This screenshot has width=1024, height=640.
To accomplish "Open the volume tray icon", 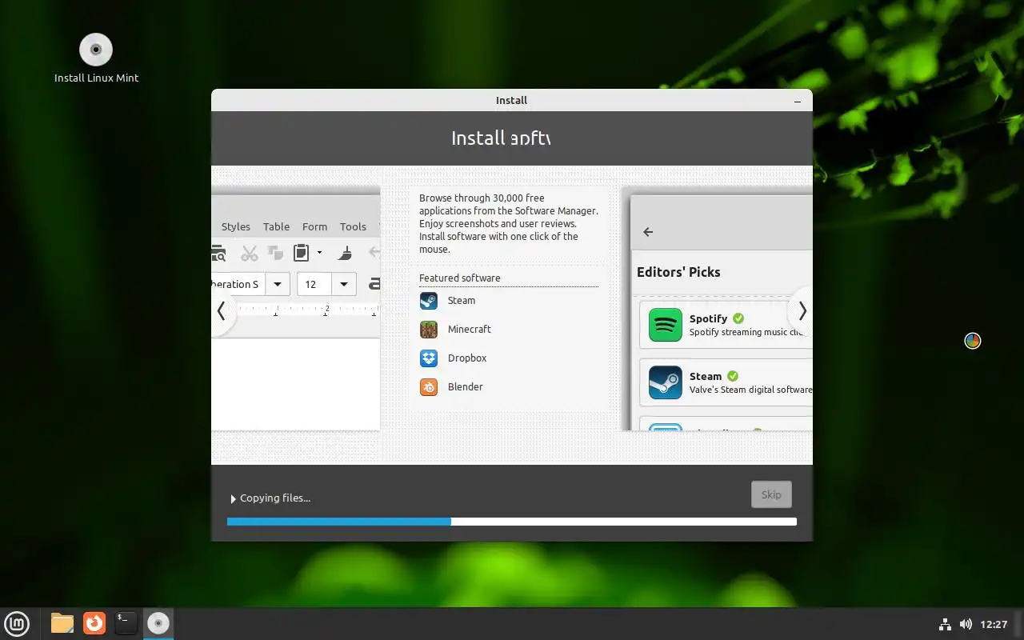I will click(966, 624).
